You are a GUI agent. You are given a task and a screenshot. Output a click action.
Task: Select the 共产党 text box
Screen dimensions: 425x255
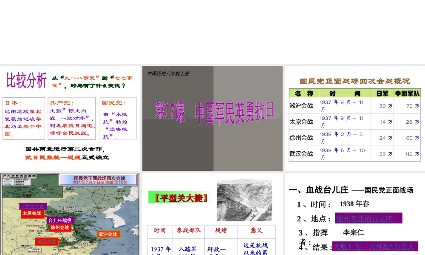71,118
